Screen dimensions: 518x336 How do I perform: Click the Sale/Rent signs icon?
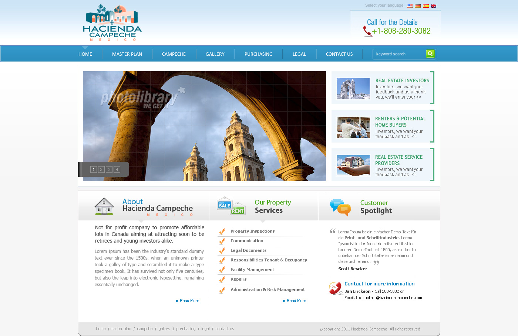(x=231, y=206)
